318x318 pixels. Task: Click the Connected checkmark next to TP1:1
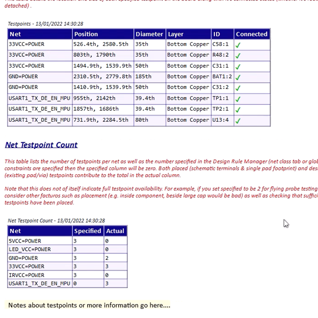[238, 99]
